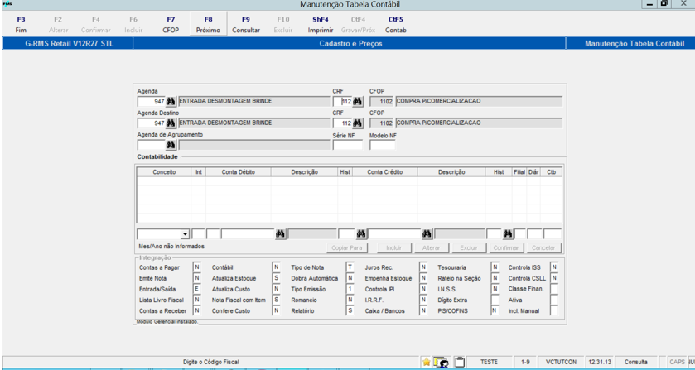The height and width of the screenshot is (370, 695).
Task: Click the Consulta status bar entry
Action: click(636, 362)
